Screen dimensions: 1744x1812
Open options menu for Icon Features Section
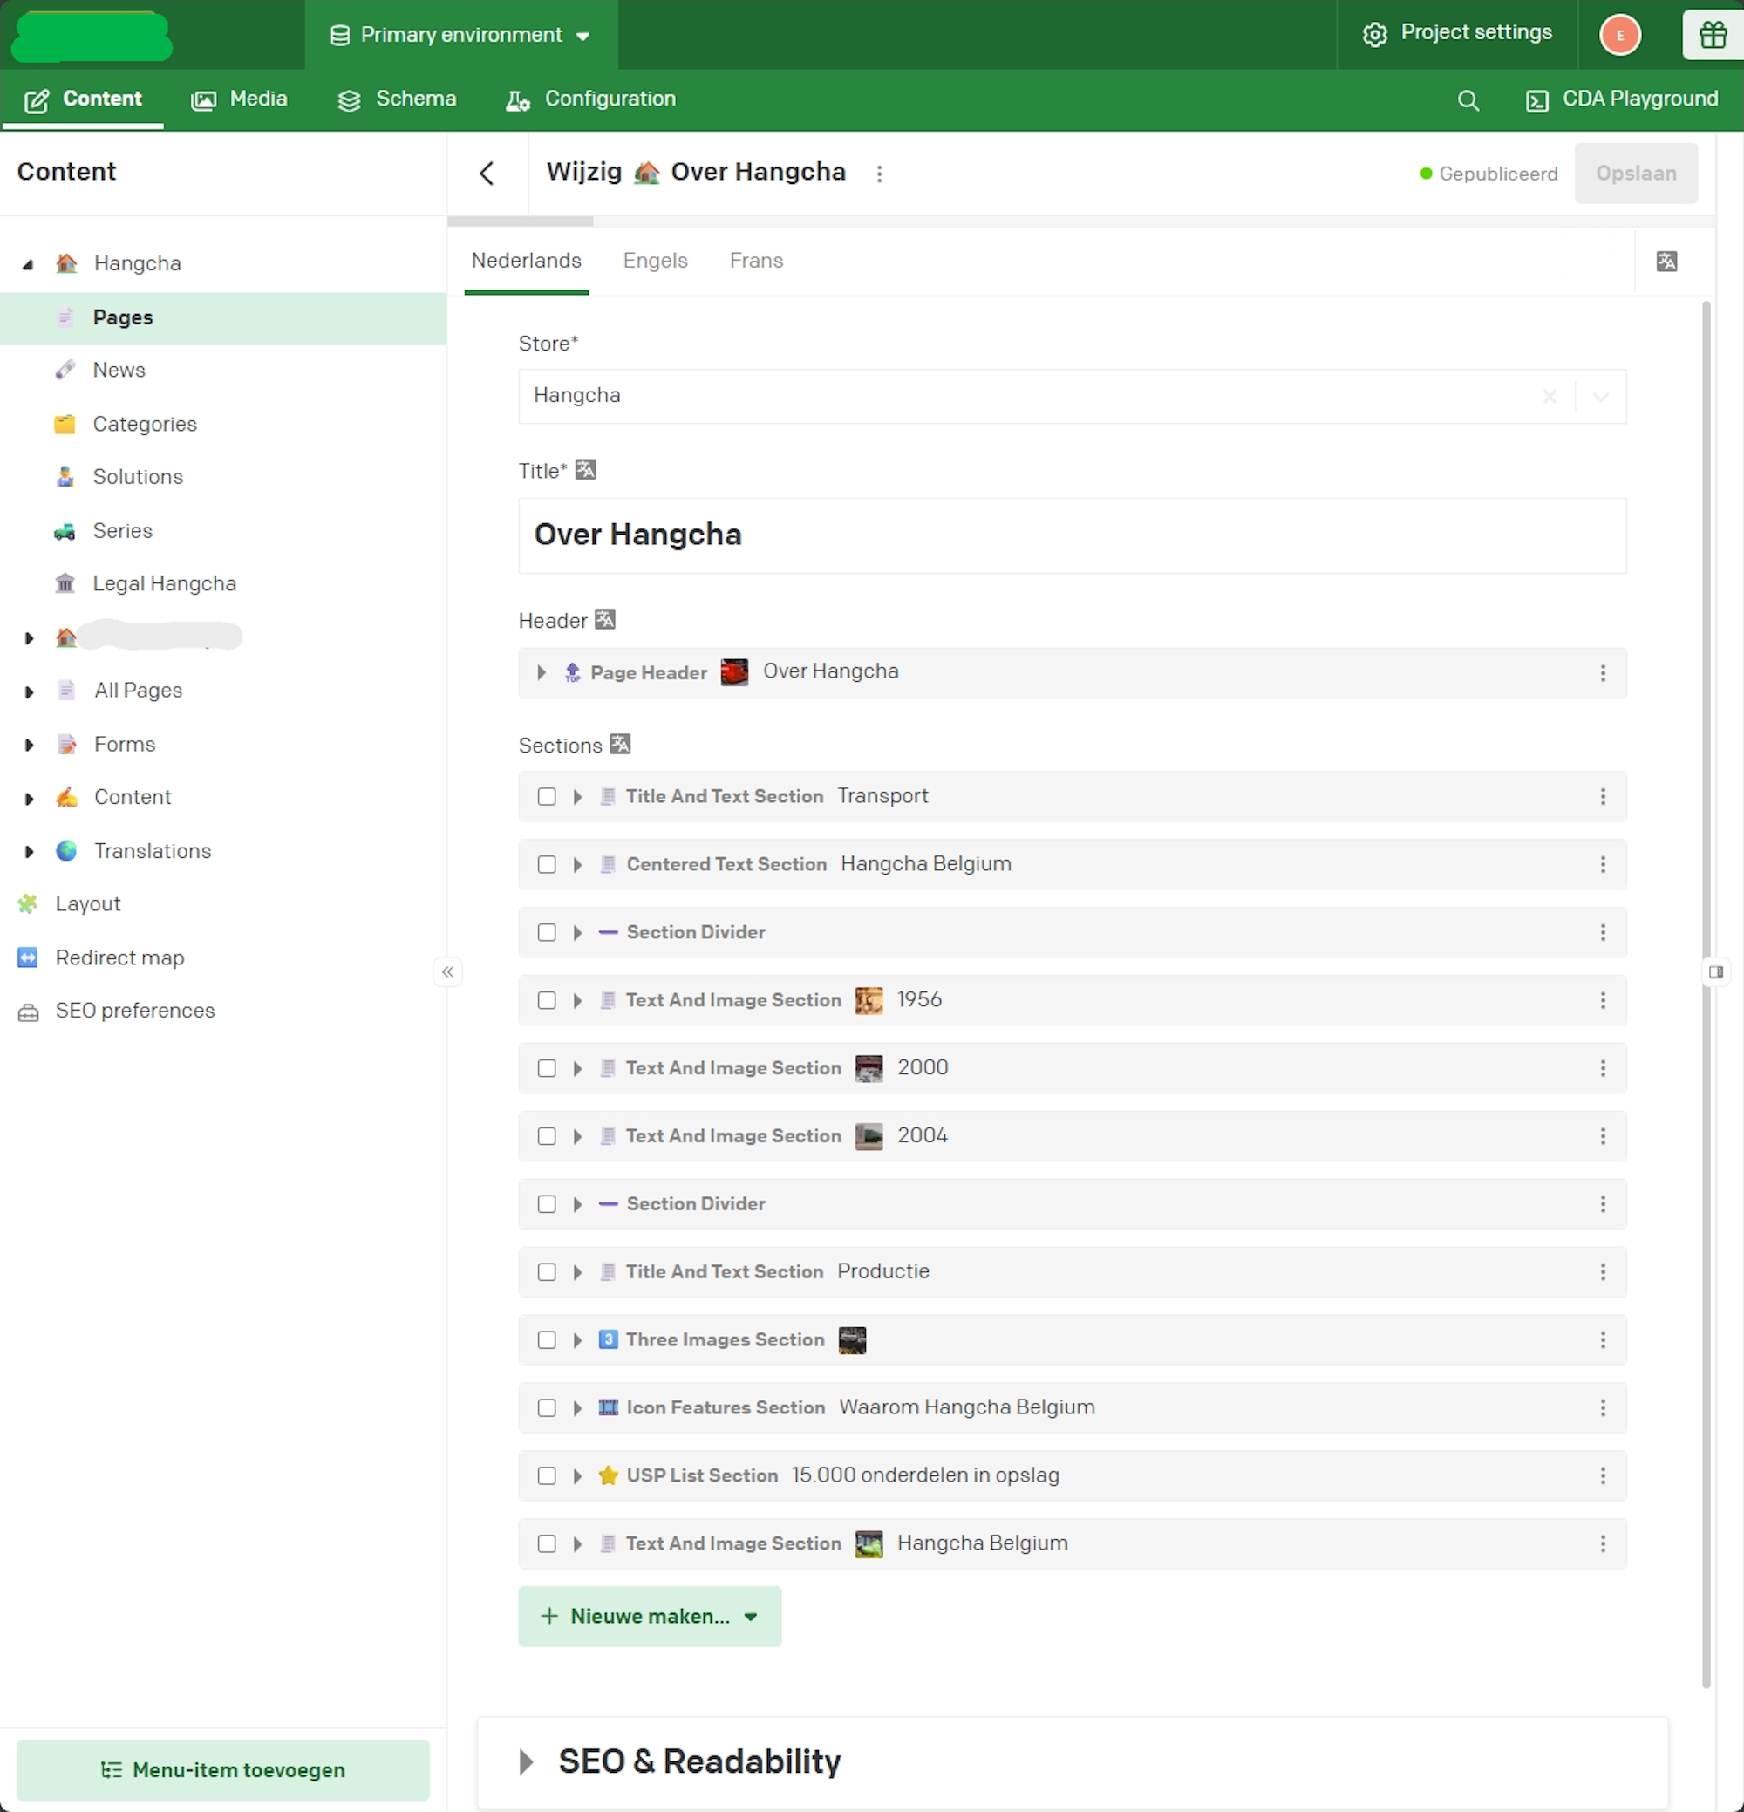click(x=1603, y=1408)
